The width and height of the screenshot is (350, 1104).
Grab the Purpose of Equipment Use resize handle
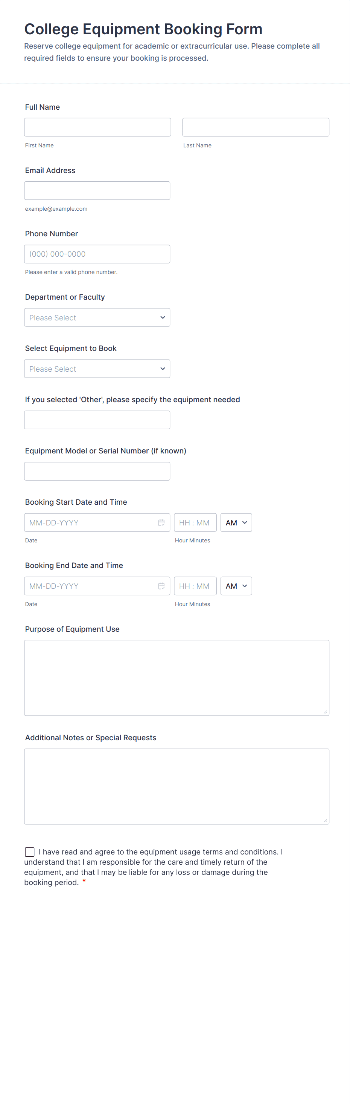tap(325, 712)
